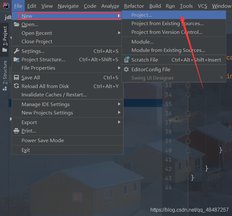Choose Exit from the File menu
The width and height of the screenshot is (232, 216).
[67, 150]
